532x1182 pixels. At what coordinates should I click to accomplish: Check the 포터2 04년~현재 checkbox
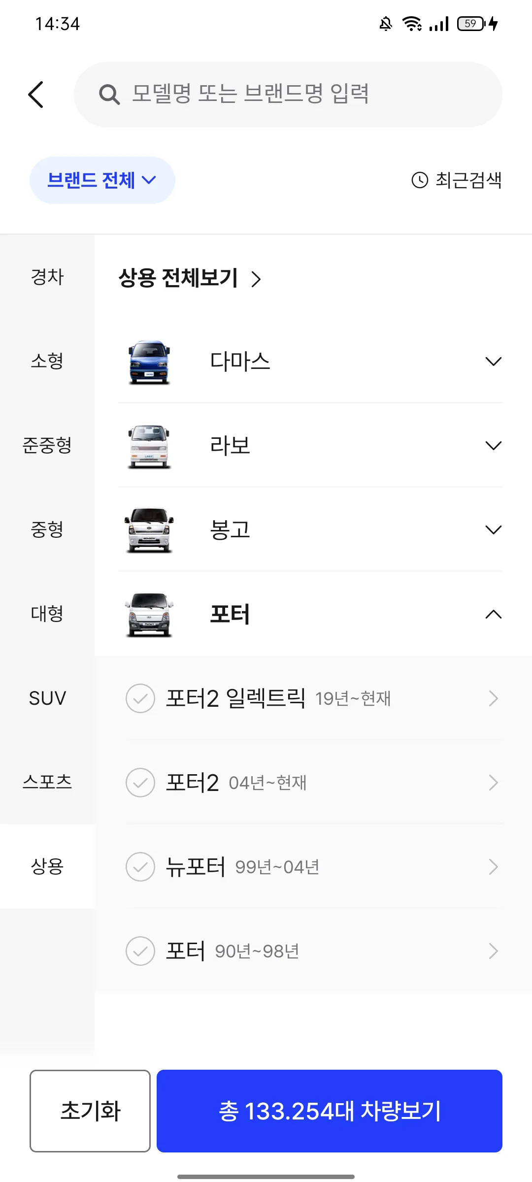pos(140,783)
